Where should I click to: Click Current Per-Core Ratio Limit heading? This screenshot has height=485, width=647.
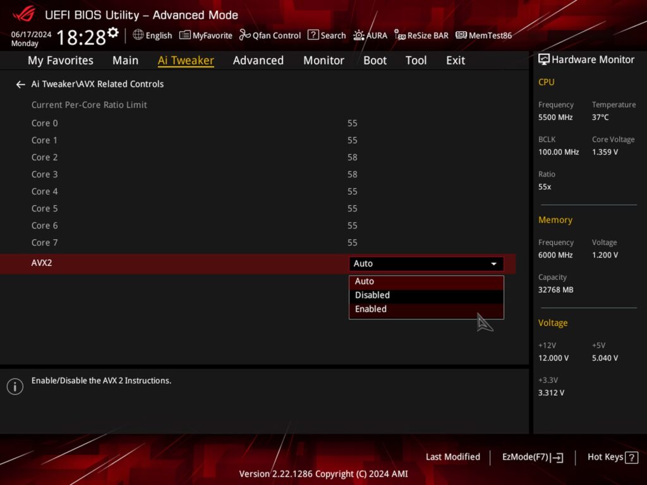89,105
